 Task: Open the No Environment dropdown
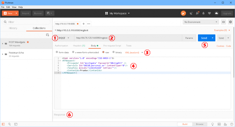(x=201, y=22)
